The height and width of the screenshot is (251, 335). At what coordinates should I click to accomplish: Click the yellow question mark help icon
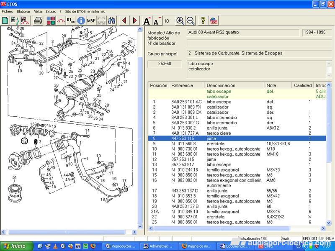[x=203, y=20]
